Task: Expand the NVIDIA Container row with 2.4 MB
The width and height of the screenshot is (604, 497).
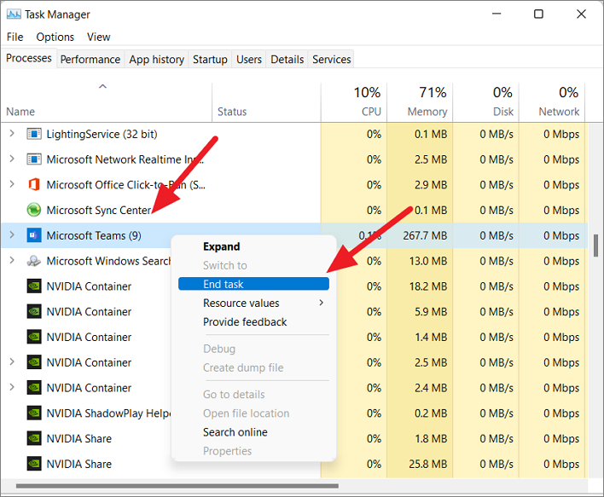Action: [12, 387]
